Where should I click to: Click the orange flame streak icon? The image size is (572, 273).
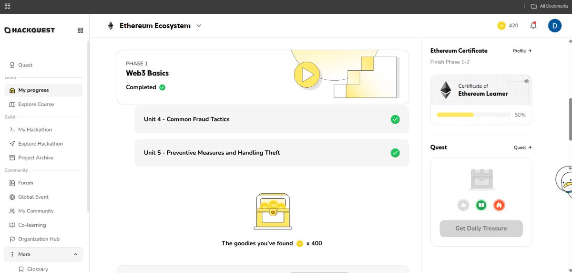499,205
